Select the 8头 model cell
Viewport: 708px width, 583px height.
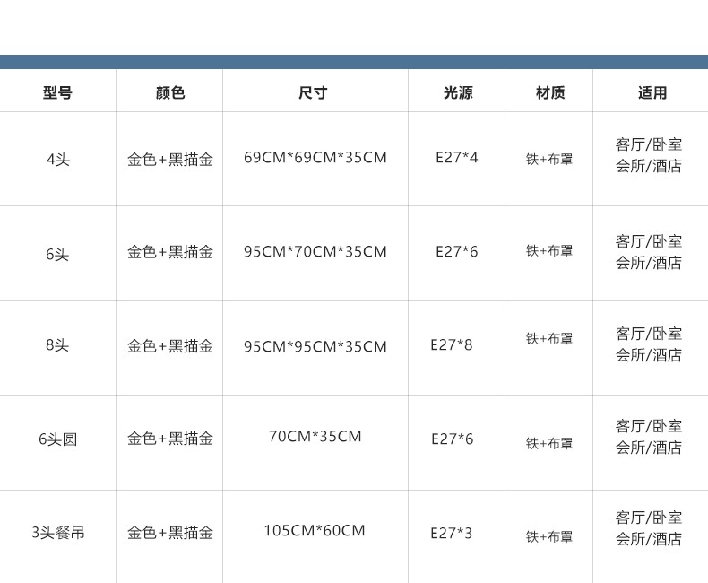click(57, 345)
